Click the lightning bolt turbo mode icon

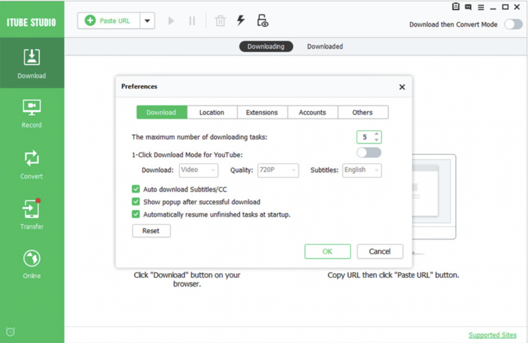click(241, 20)
